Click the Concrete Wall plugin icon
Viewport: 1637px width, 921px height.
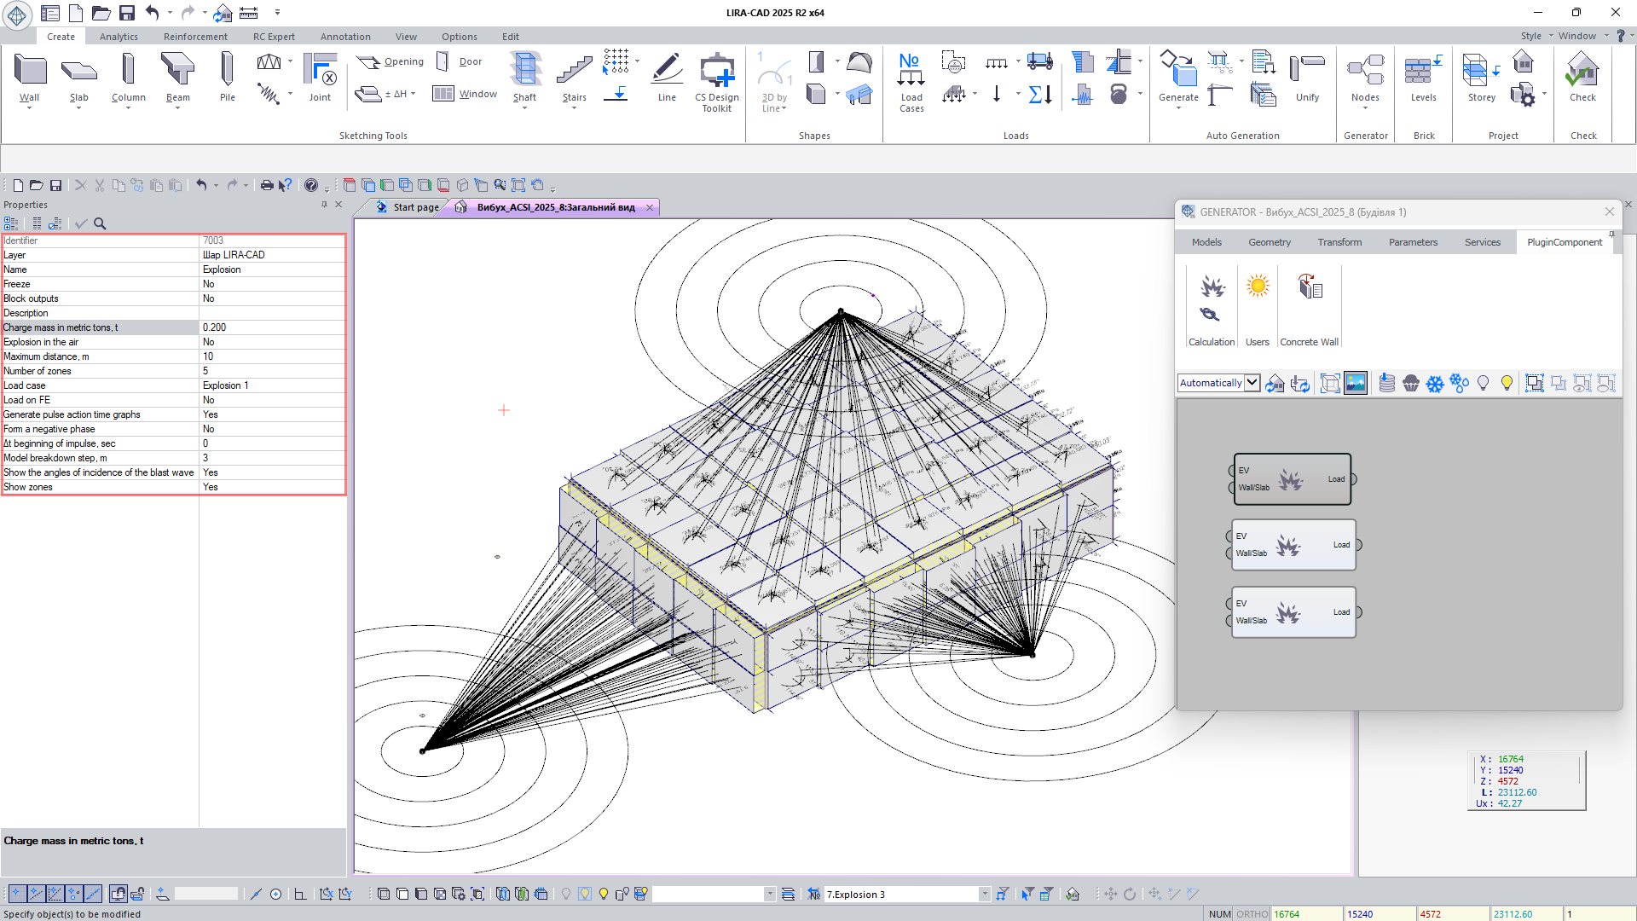pos(1309,287)
